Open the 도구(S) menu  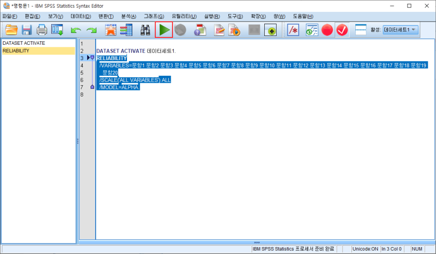pos(235,16)
